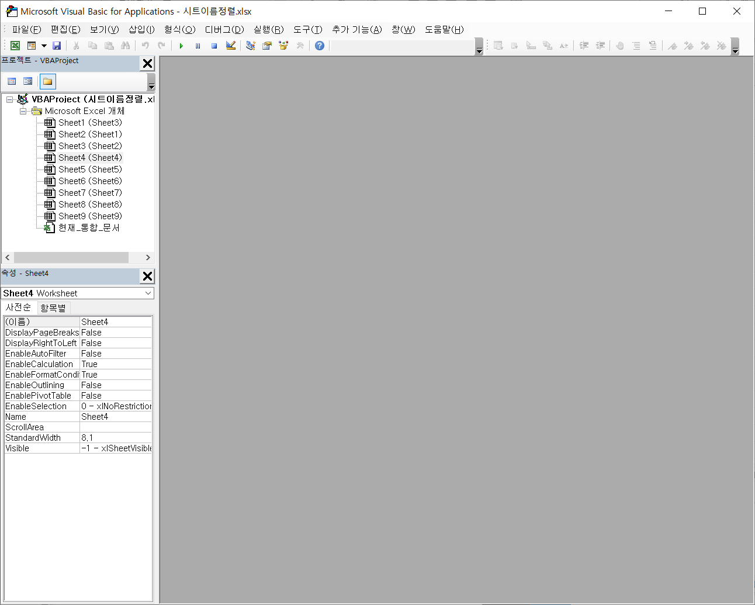Click project tree scroll right arrow
The width and height of the screenshot is (755, 605).
pyautogui.click(x=148, y=257)
